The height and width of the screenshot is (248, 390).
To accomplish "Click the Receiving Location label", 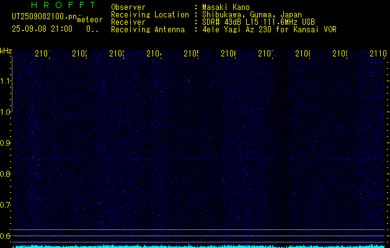I will 150,15.
